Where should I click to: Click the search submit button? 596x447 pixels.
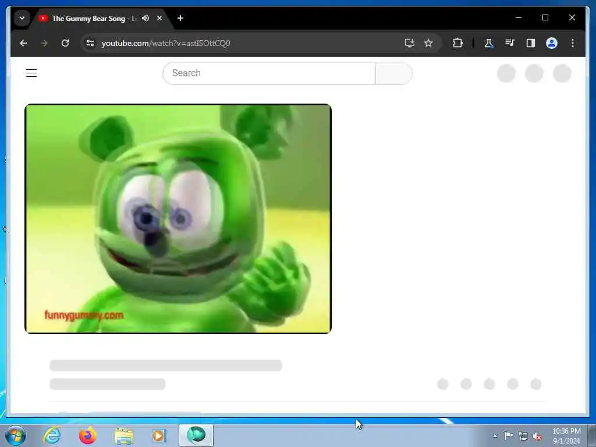(x=394, y=73)
